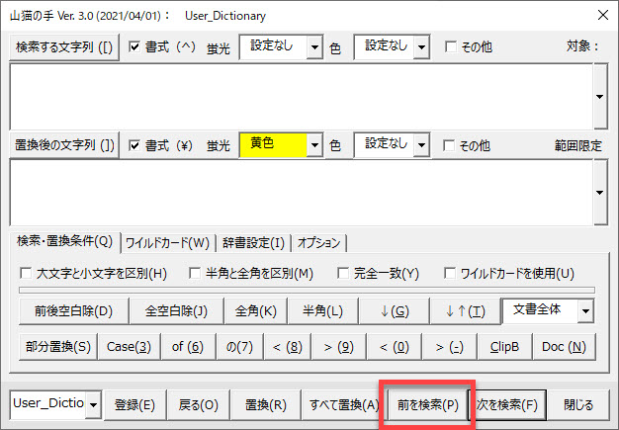
Task: Click the ↓↑(T) swap arrows button
Action: [465, 311]
